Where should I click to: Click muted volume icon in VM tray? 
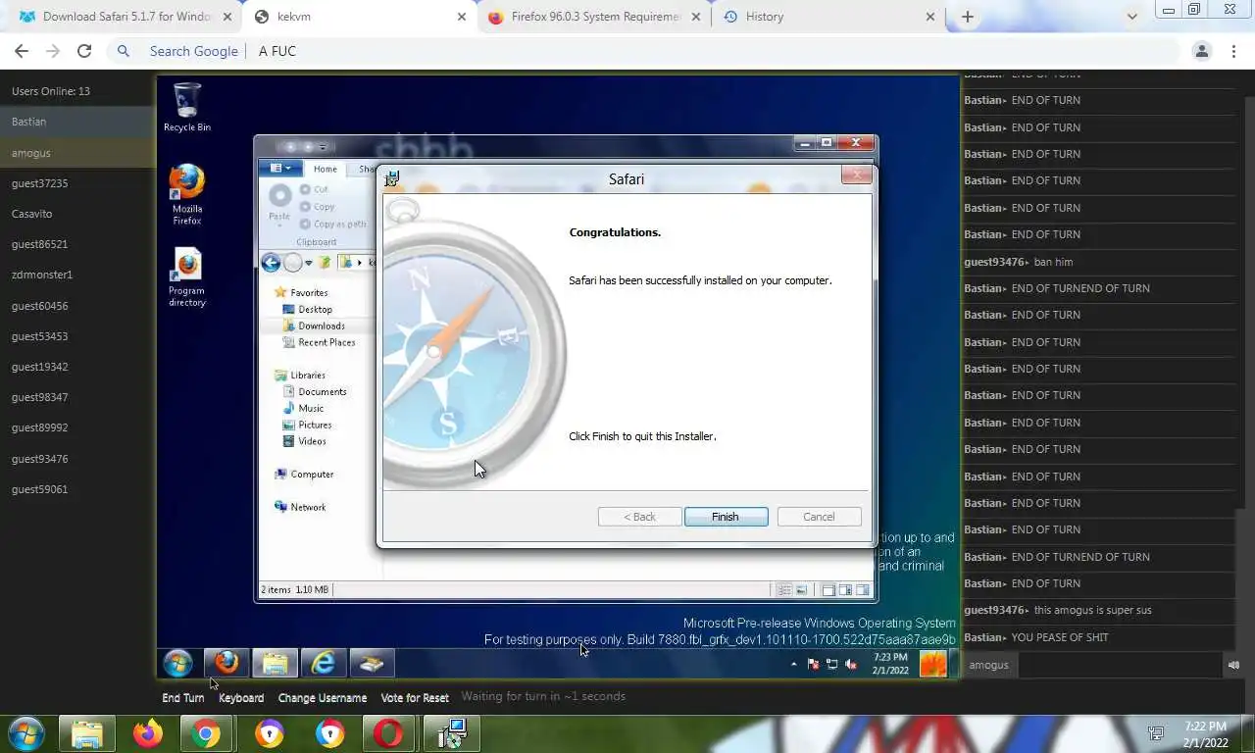point(851,664)
